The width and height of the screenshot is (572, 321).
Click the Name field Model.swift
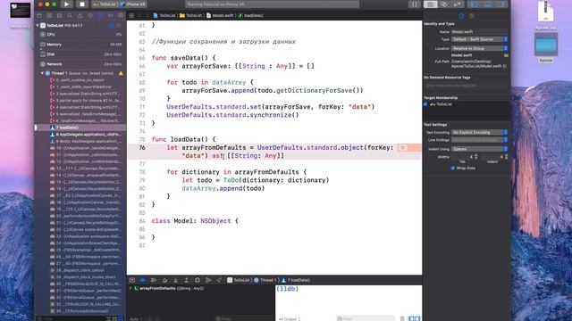pos(479,32)
